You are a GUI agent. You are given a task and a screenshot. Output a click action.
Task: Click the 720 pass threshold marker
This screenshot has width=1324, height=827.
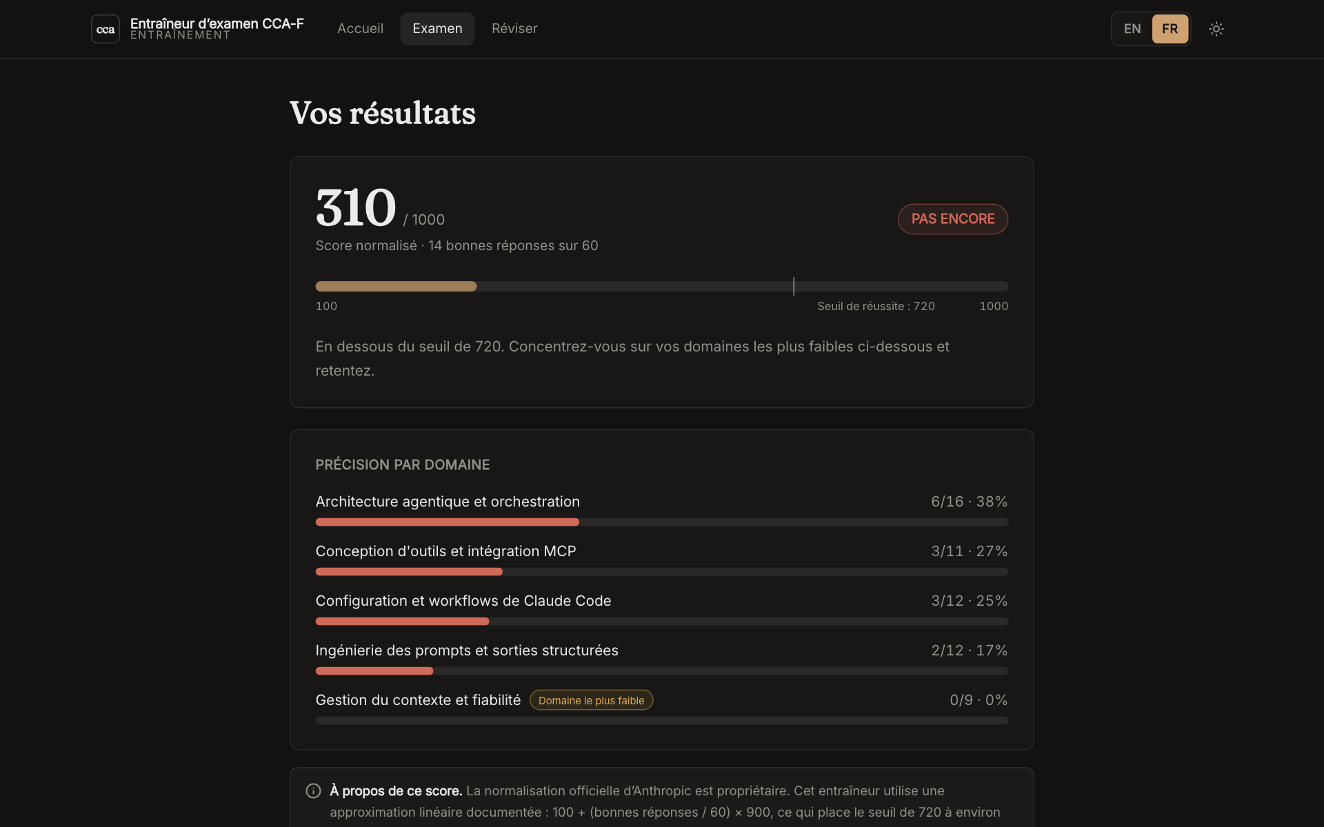pos(794,286)
